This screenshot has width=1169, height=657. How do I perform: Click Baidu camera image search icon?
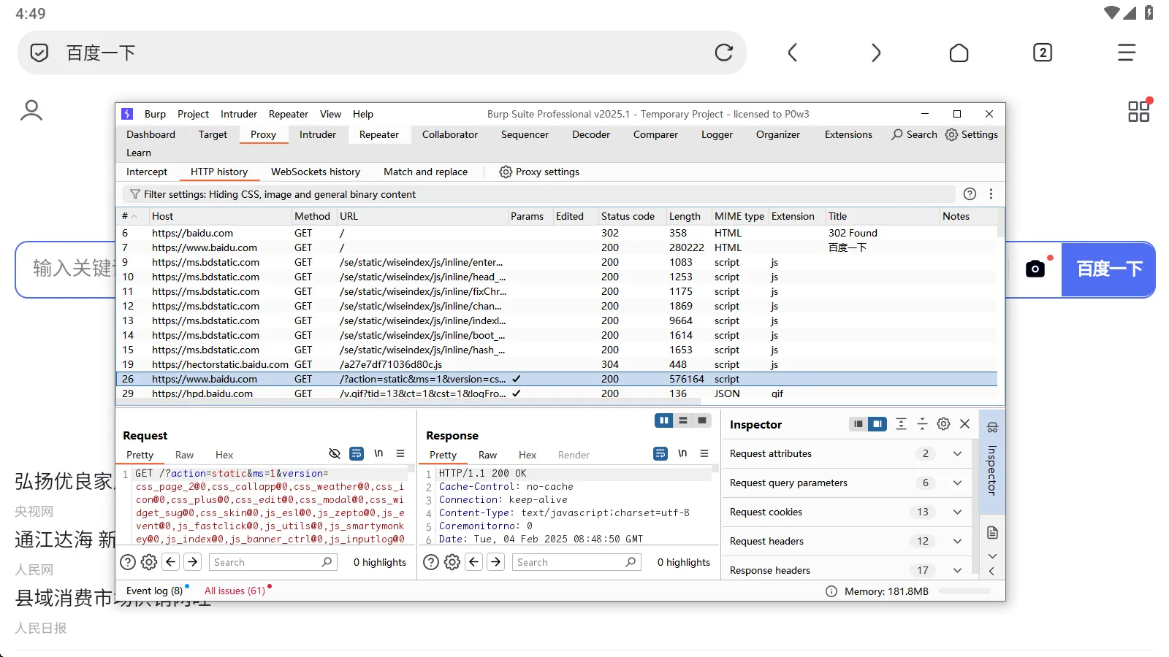[1035, 269]
